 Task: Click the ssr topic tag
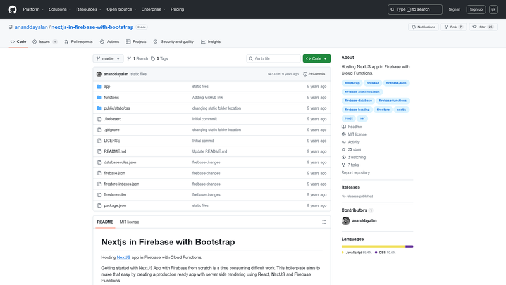pos(362,118)
